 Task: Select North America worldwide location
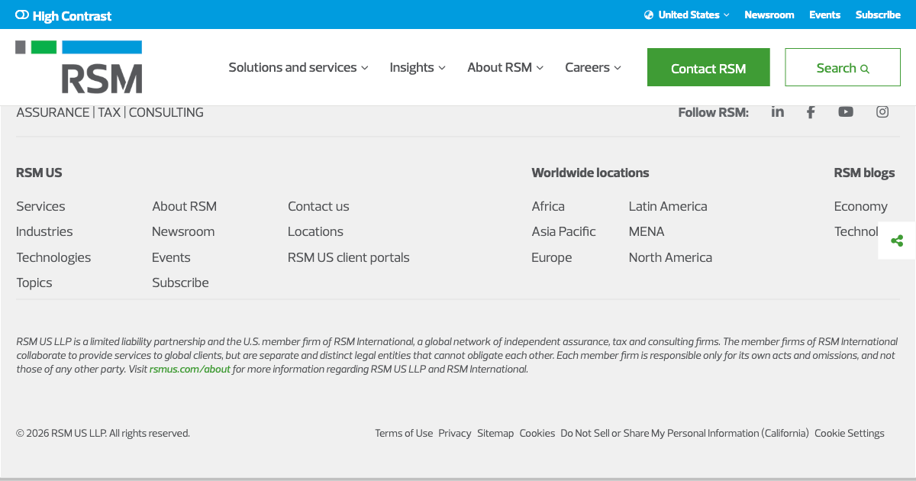pyautogui.click(x=670, y=257)
